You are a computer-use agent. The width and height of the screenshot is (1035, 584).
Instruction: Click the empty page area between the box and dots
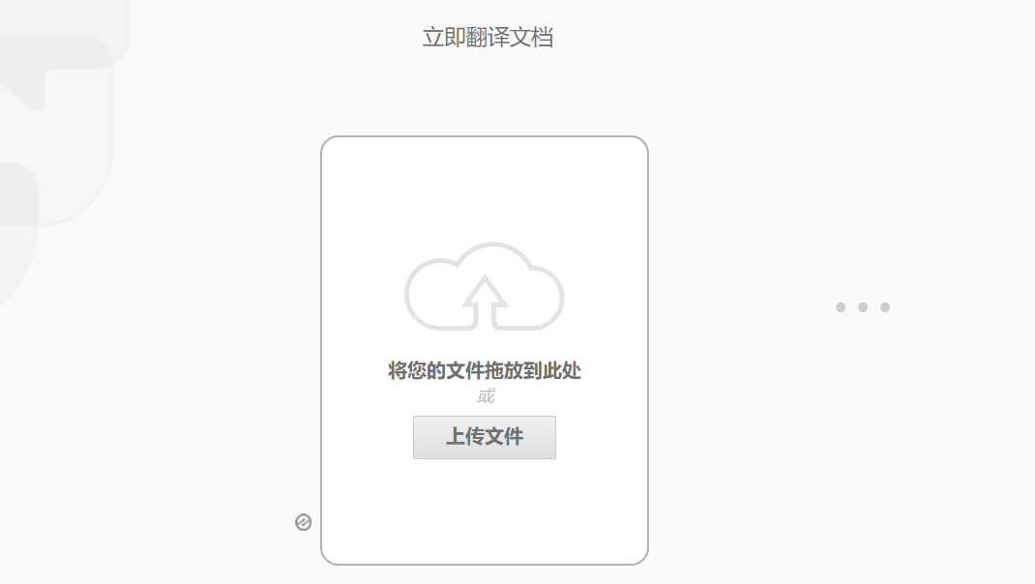pos(739,307)
